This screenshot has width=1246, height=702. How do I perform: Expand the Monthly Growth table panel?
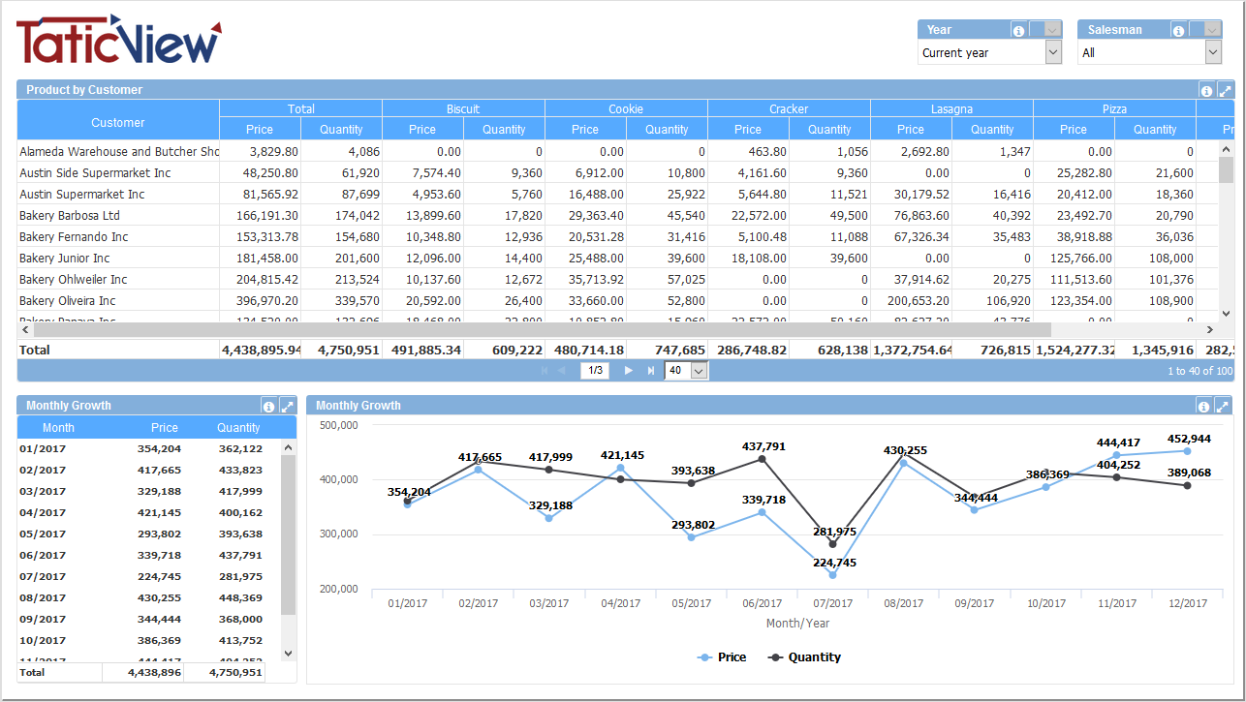point(287,407)
